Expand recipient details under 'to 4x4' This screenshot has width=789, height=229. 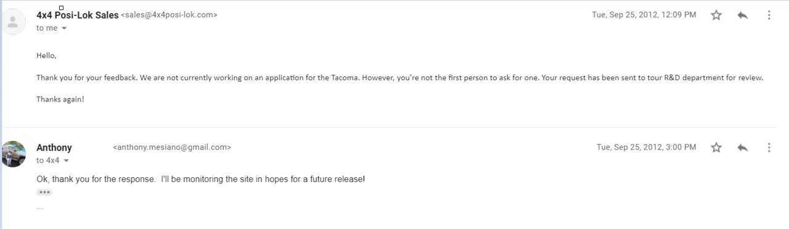(x=66, y=161)
